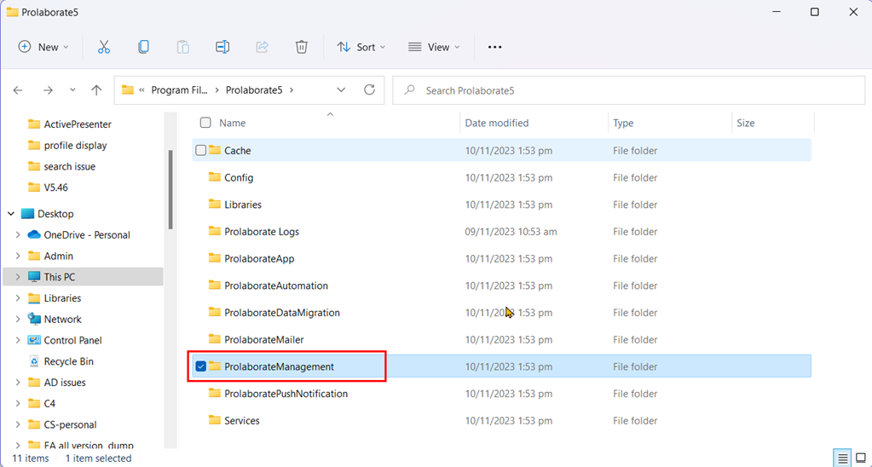Switch to large thumbnails view icon
The image size is (872, 467).
pos(861,458)
